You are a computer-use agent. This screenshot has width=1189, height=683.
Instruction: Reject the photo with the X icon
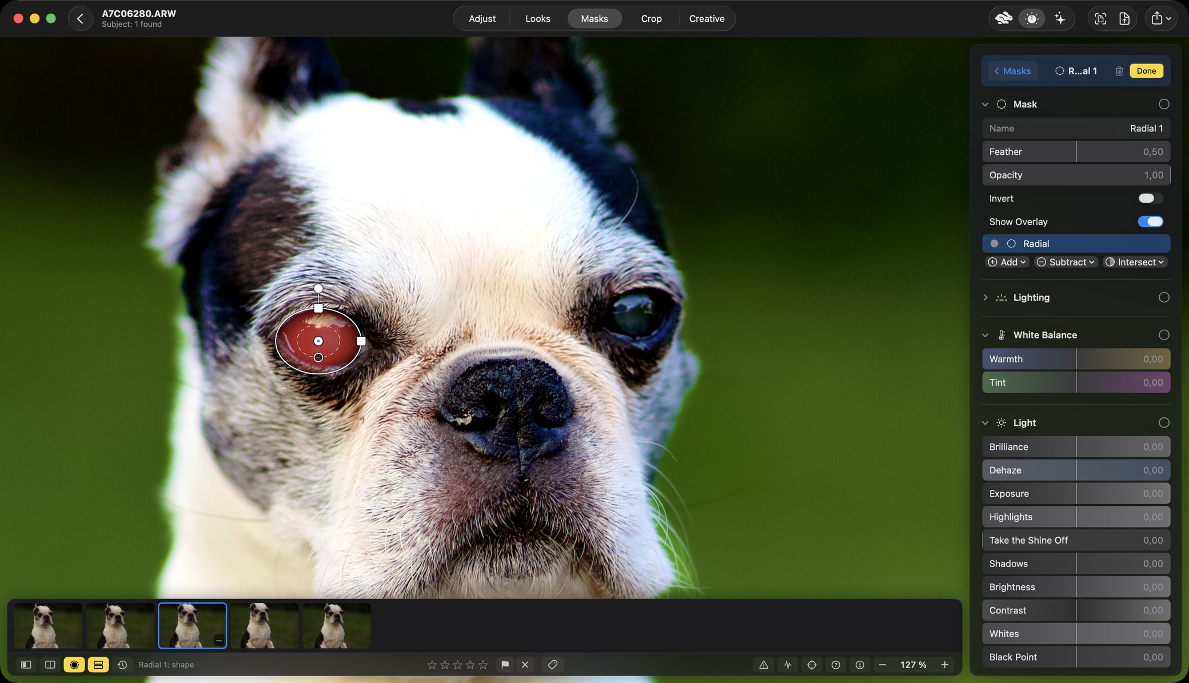coord(525,665)
